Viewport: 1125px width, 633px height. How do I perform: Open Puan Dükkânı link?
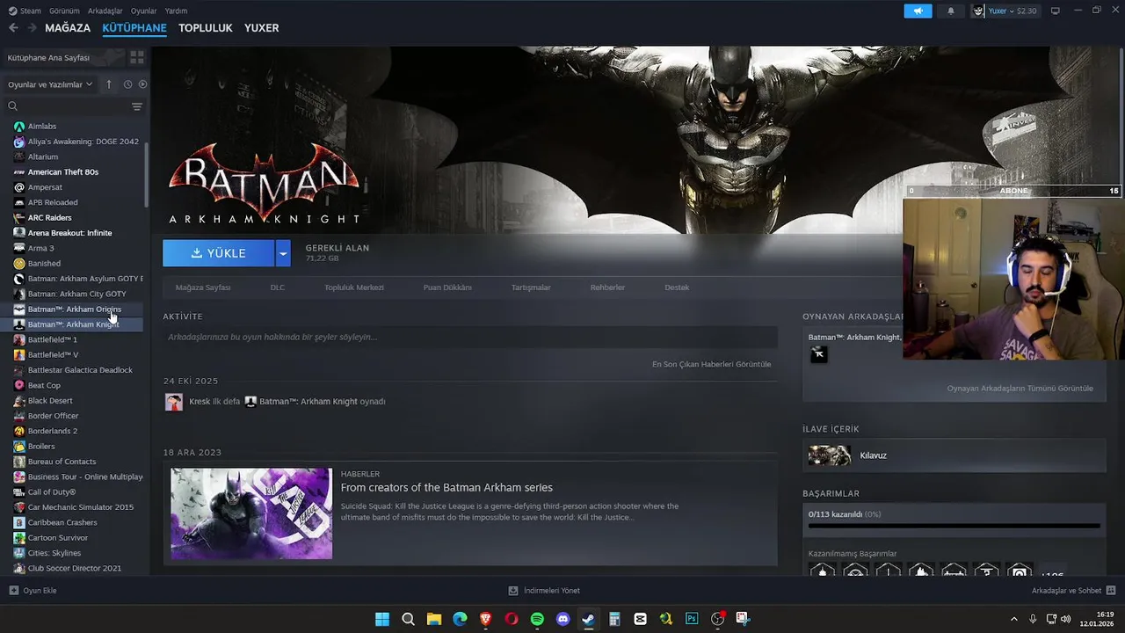tap(447, 287)
